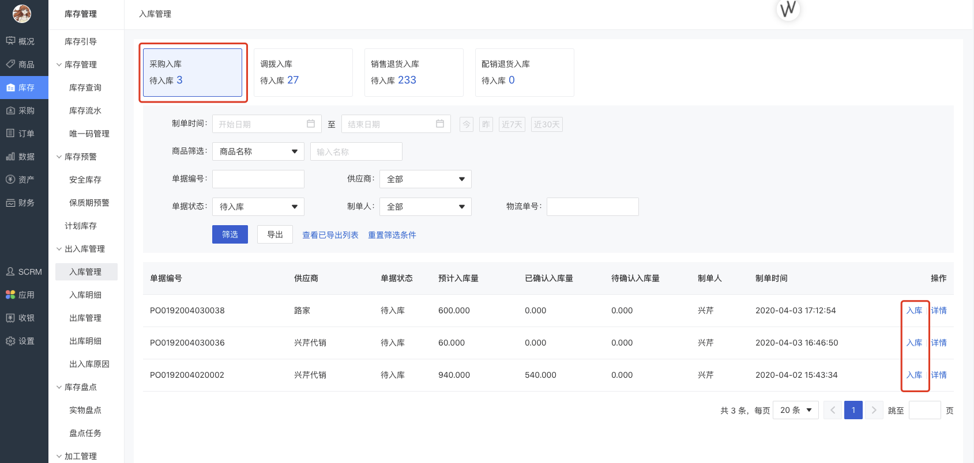Open 实物盘点 in the submenu
Viewport: 974px width, 463px height.
click(x=85, y=410)
